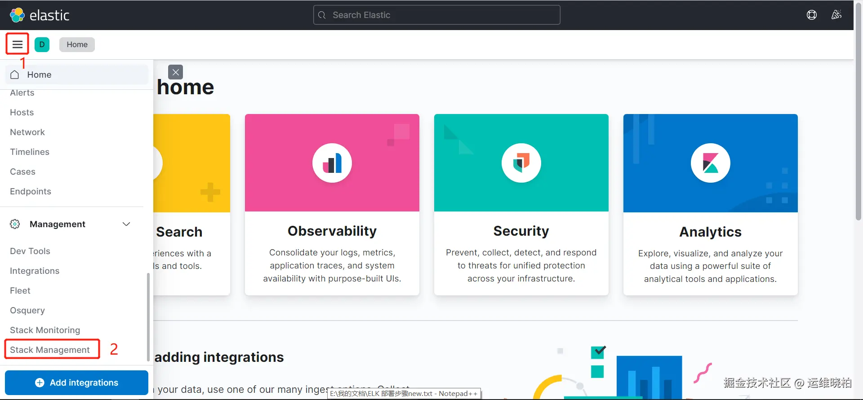Click the yellow Search card banner
Image resolution: width=863 pixels, height=400 pixels.
tap(191, 163)
